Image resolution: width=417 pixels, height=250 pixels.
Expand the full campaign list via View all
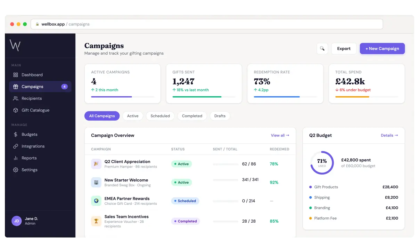click(280, 135)
